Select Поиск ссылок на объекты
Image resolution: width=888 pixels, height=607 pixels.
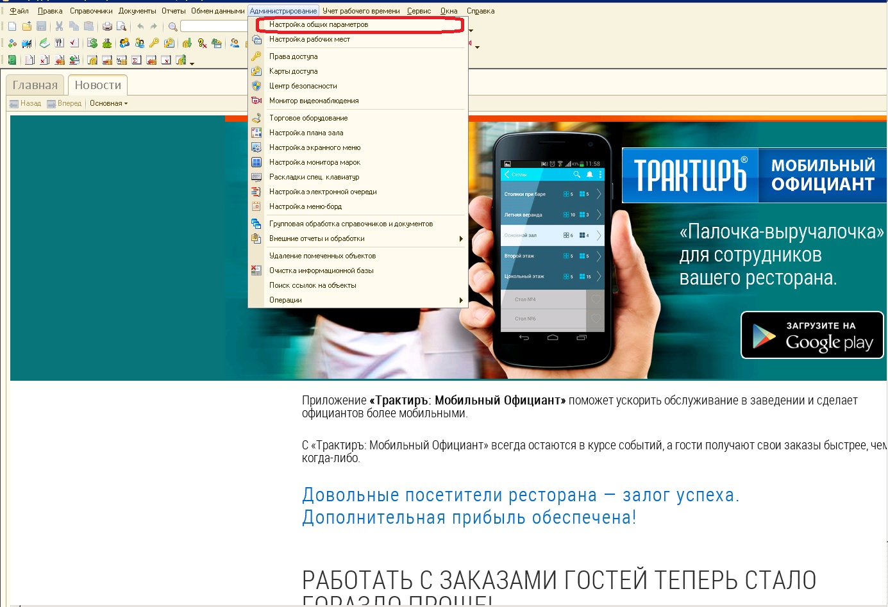click(358, 285)
